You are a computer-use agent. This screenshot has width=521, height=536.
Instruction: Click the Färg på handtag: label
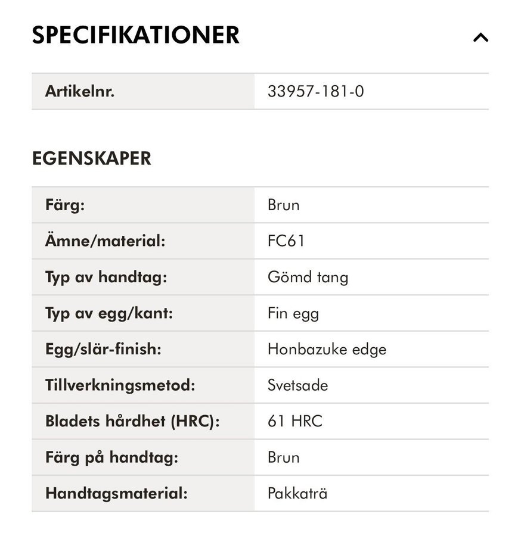pos(112,457)
